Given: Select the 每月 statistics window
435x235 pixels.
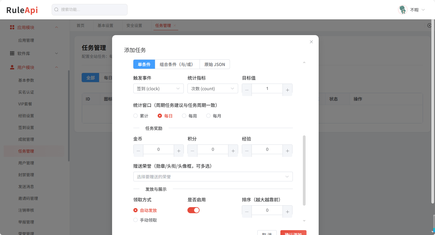Looking at the screenshot, I should click(x=214, y=116).
